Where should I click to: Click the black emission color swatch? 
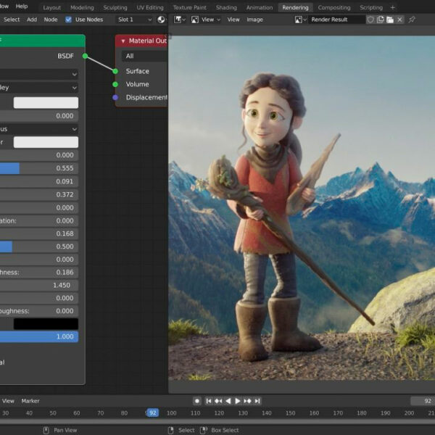(46, 323)
